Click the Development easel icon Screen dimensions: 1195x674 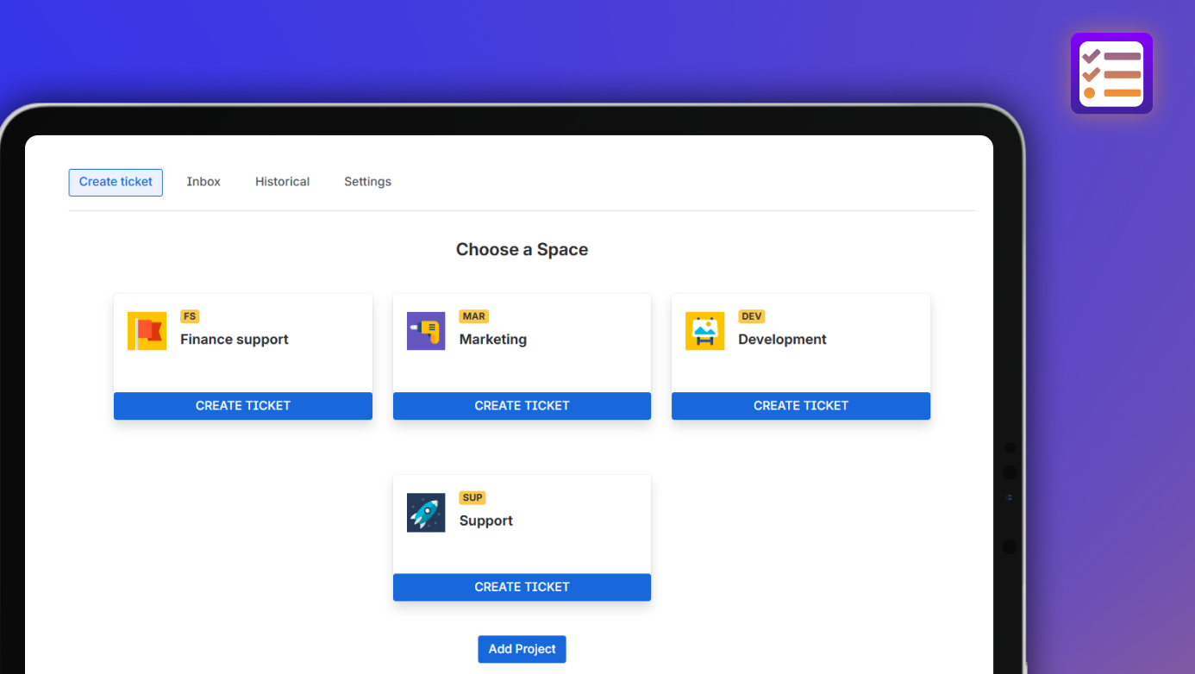[704, 331]
